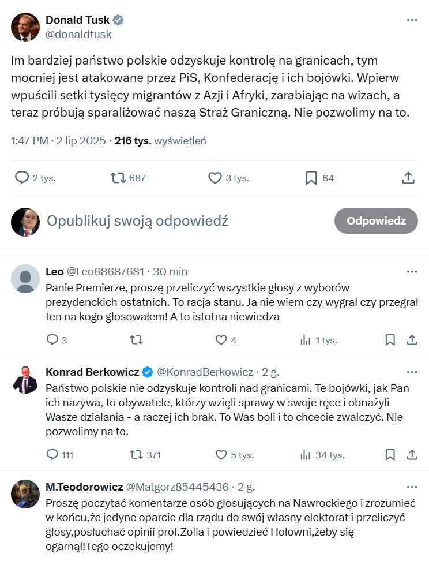Open the options menu on Leo's reply

(412, 271)
